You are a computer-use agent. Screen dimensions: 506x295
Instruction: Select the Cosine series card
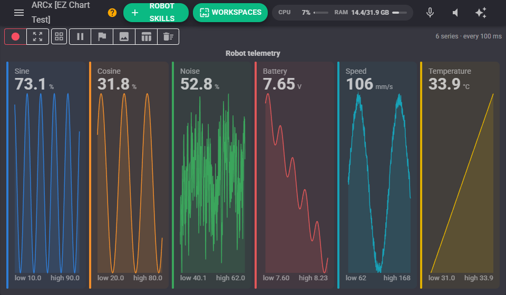pos(129,175)
